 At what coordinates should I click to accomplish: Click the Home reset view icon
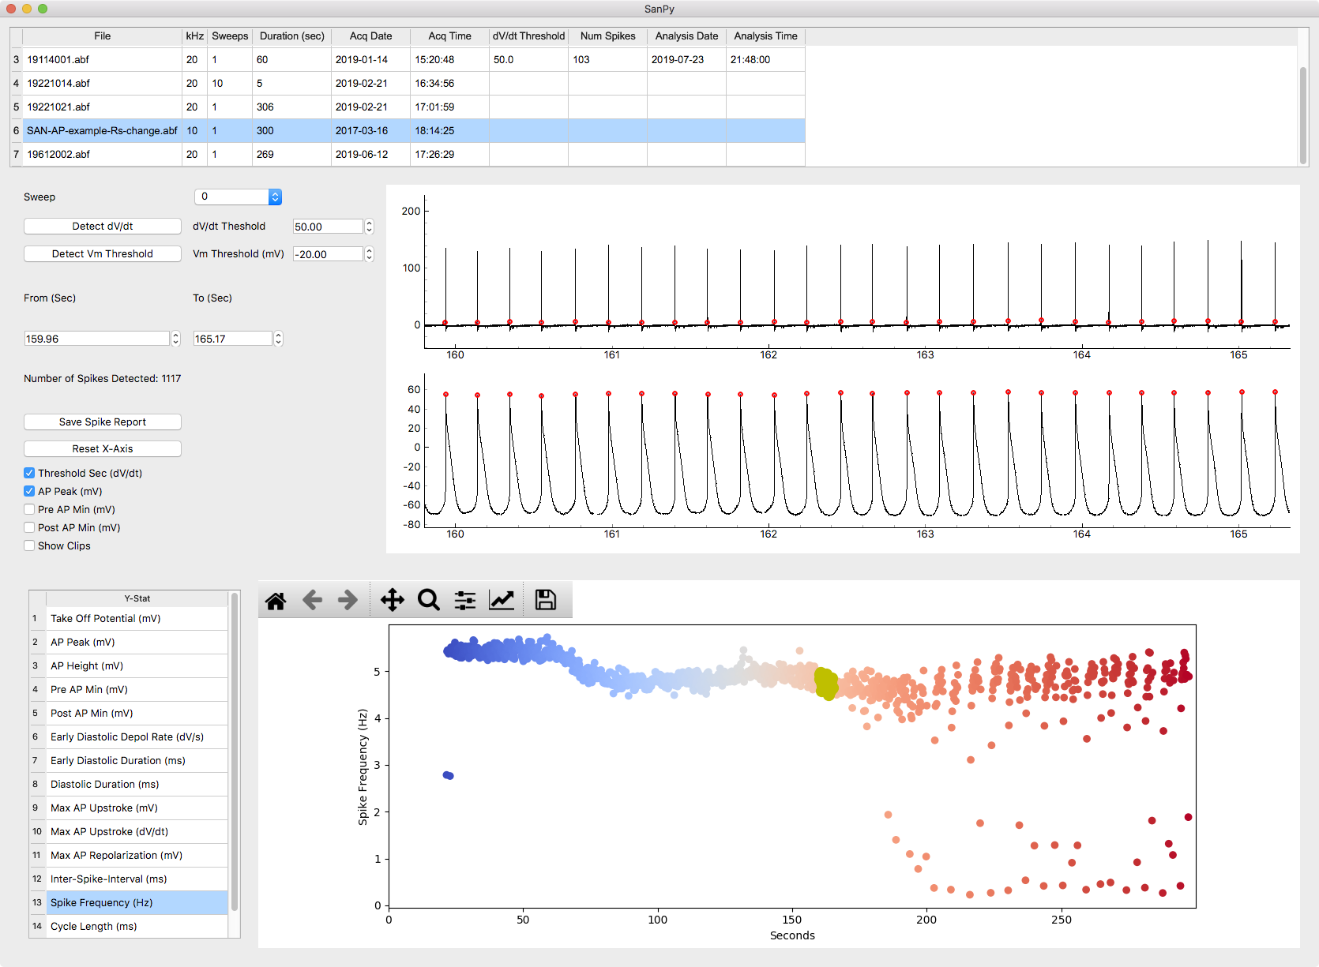pyautogui.click(x=276, y=601)
